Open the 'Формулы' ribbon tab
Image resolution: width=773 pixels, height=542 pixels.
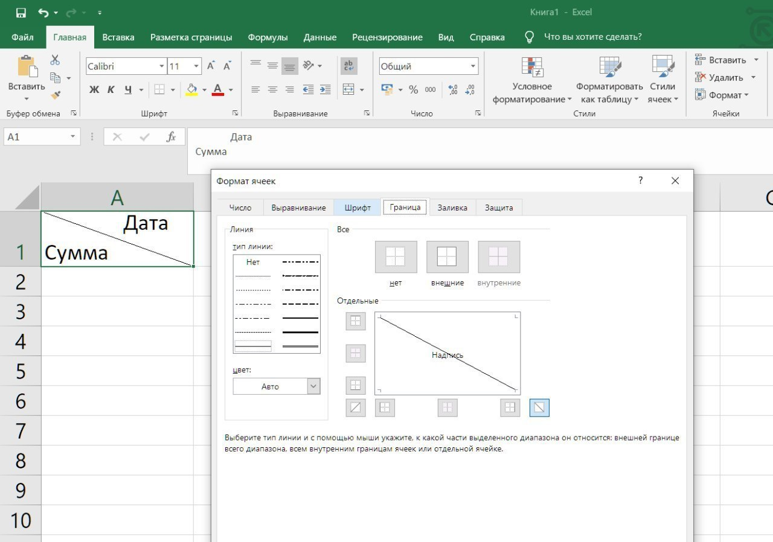(268, 37)
